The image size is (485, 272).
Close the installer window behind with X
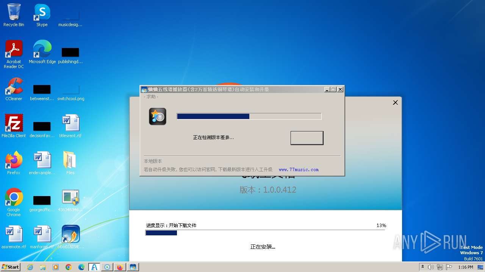coord(395,102)
